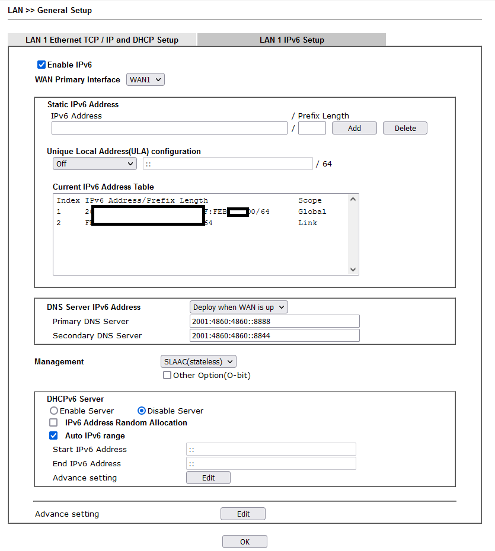
Task: Click the Start IPv6 Address field
Action: (x=271, y=450)
